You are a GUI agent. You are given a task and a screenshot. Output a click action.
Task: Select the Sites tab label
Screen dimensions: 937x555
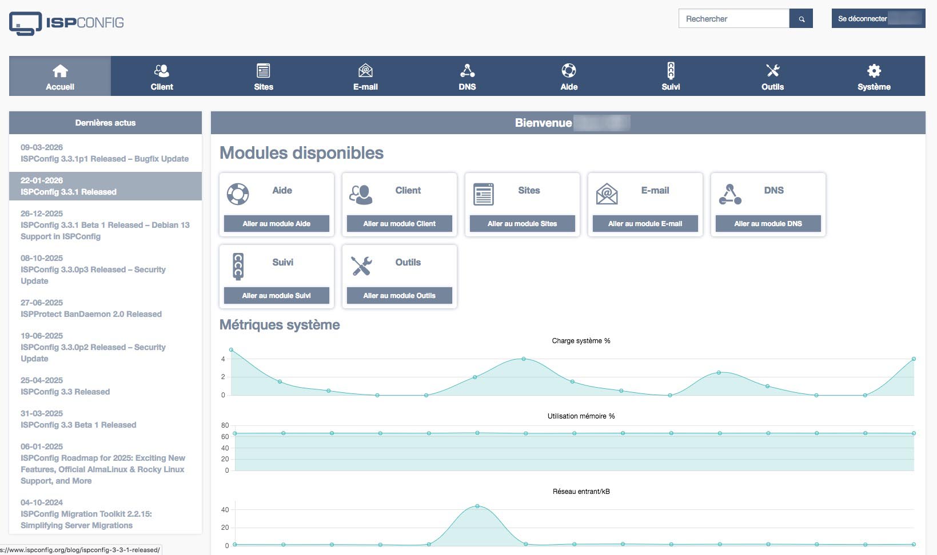[264, 87]
